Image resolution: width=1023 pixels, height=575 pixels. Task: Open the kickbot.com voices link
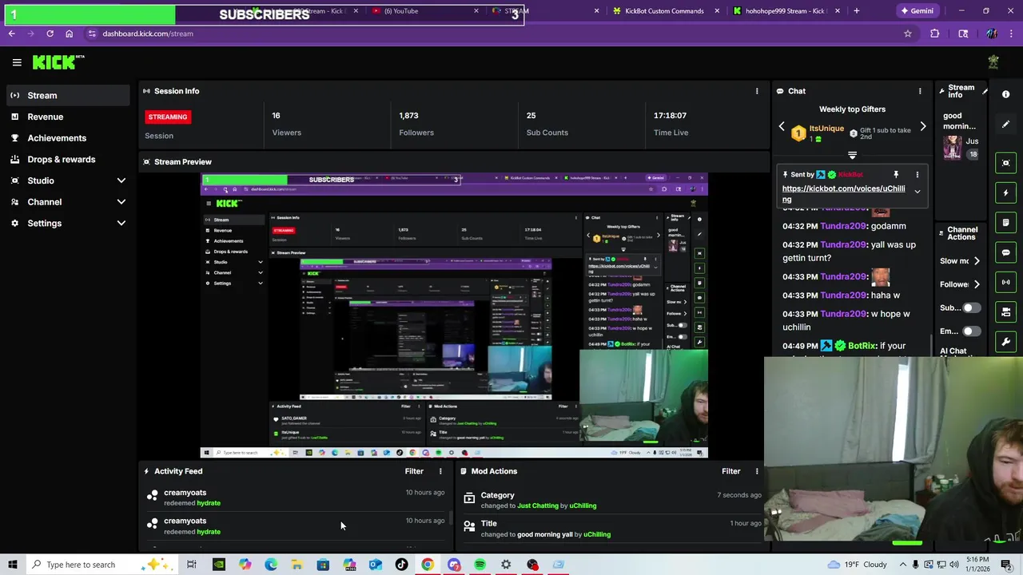coord(843,193)
